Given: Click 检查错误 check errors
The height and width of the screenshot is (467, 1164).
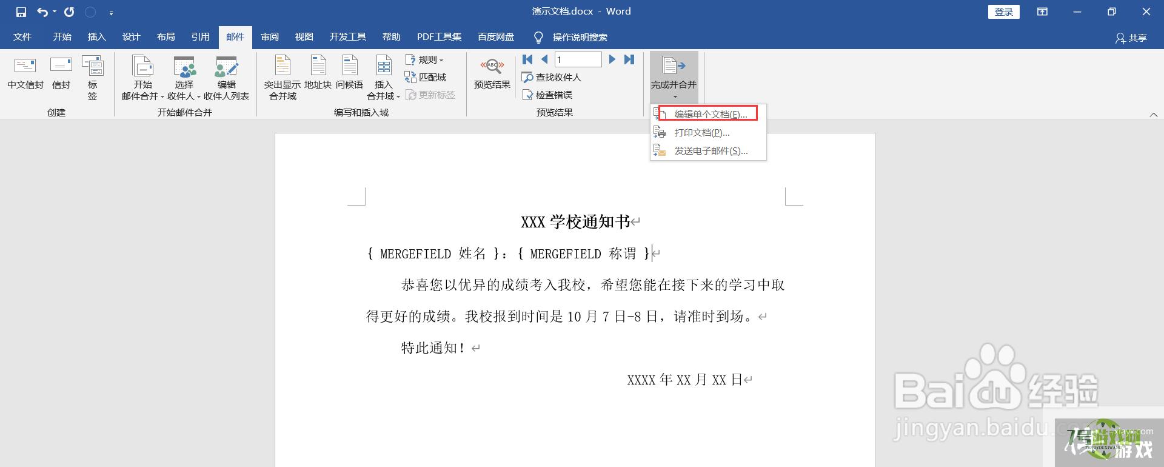Looking at the screenshot, I should tap(547, 95).
